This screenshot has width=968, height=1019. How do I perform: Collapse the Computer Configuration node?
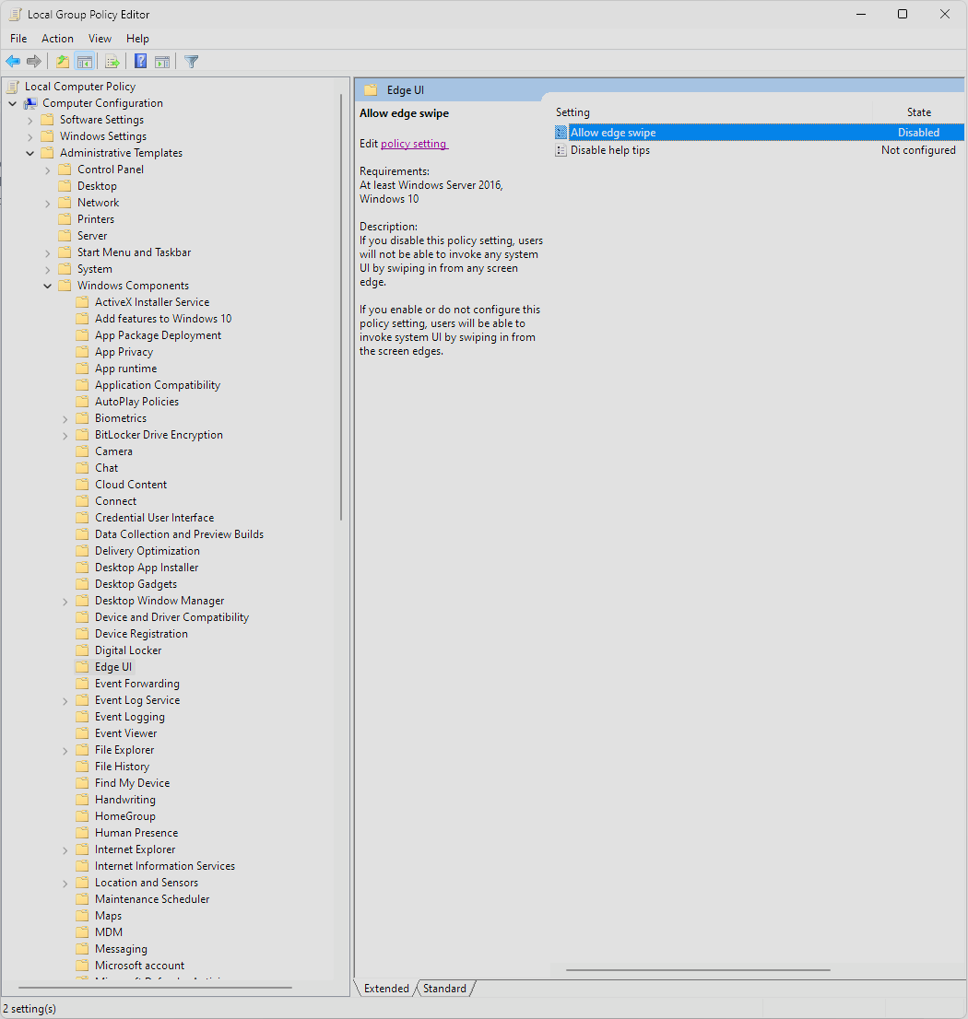[13, 103]
